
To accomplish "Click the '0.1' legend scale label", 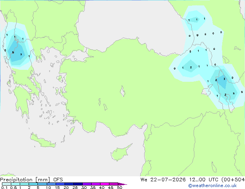I will 4,187.
